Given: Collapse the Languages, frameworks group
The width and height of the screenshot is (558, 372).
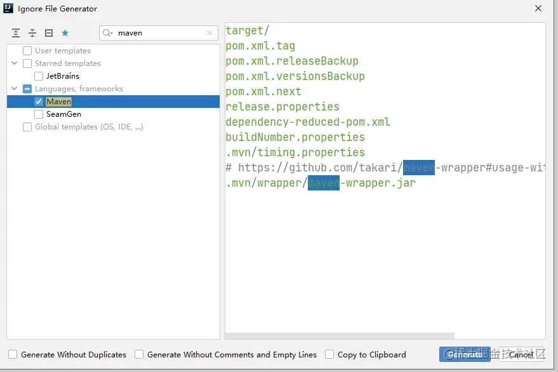Looking at the screenshot, I should click(x=15, y=89).
